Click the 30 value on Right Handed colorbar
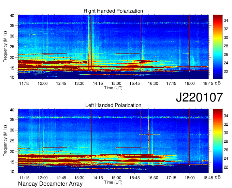Image resolution: width=232 pixels, height=188 pixels. [226, 37]
